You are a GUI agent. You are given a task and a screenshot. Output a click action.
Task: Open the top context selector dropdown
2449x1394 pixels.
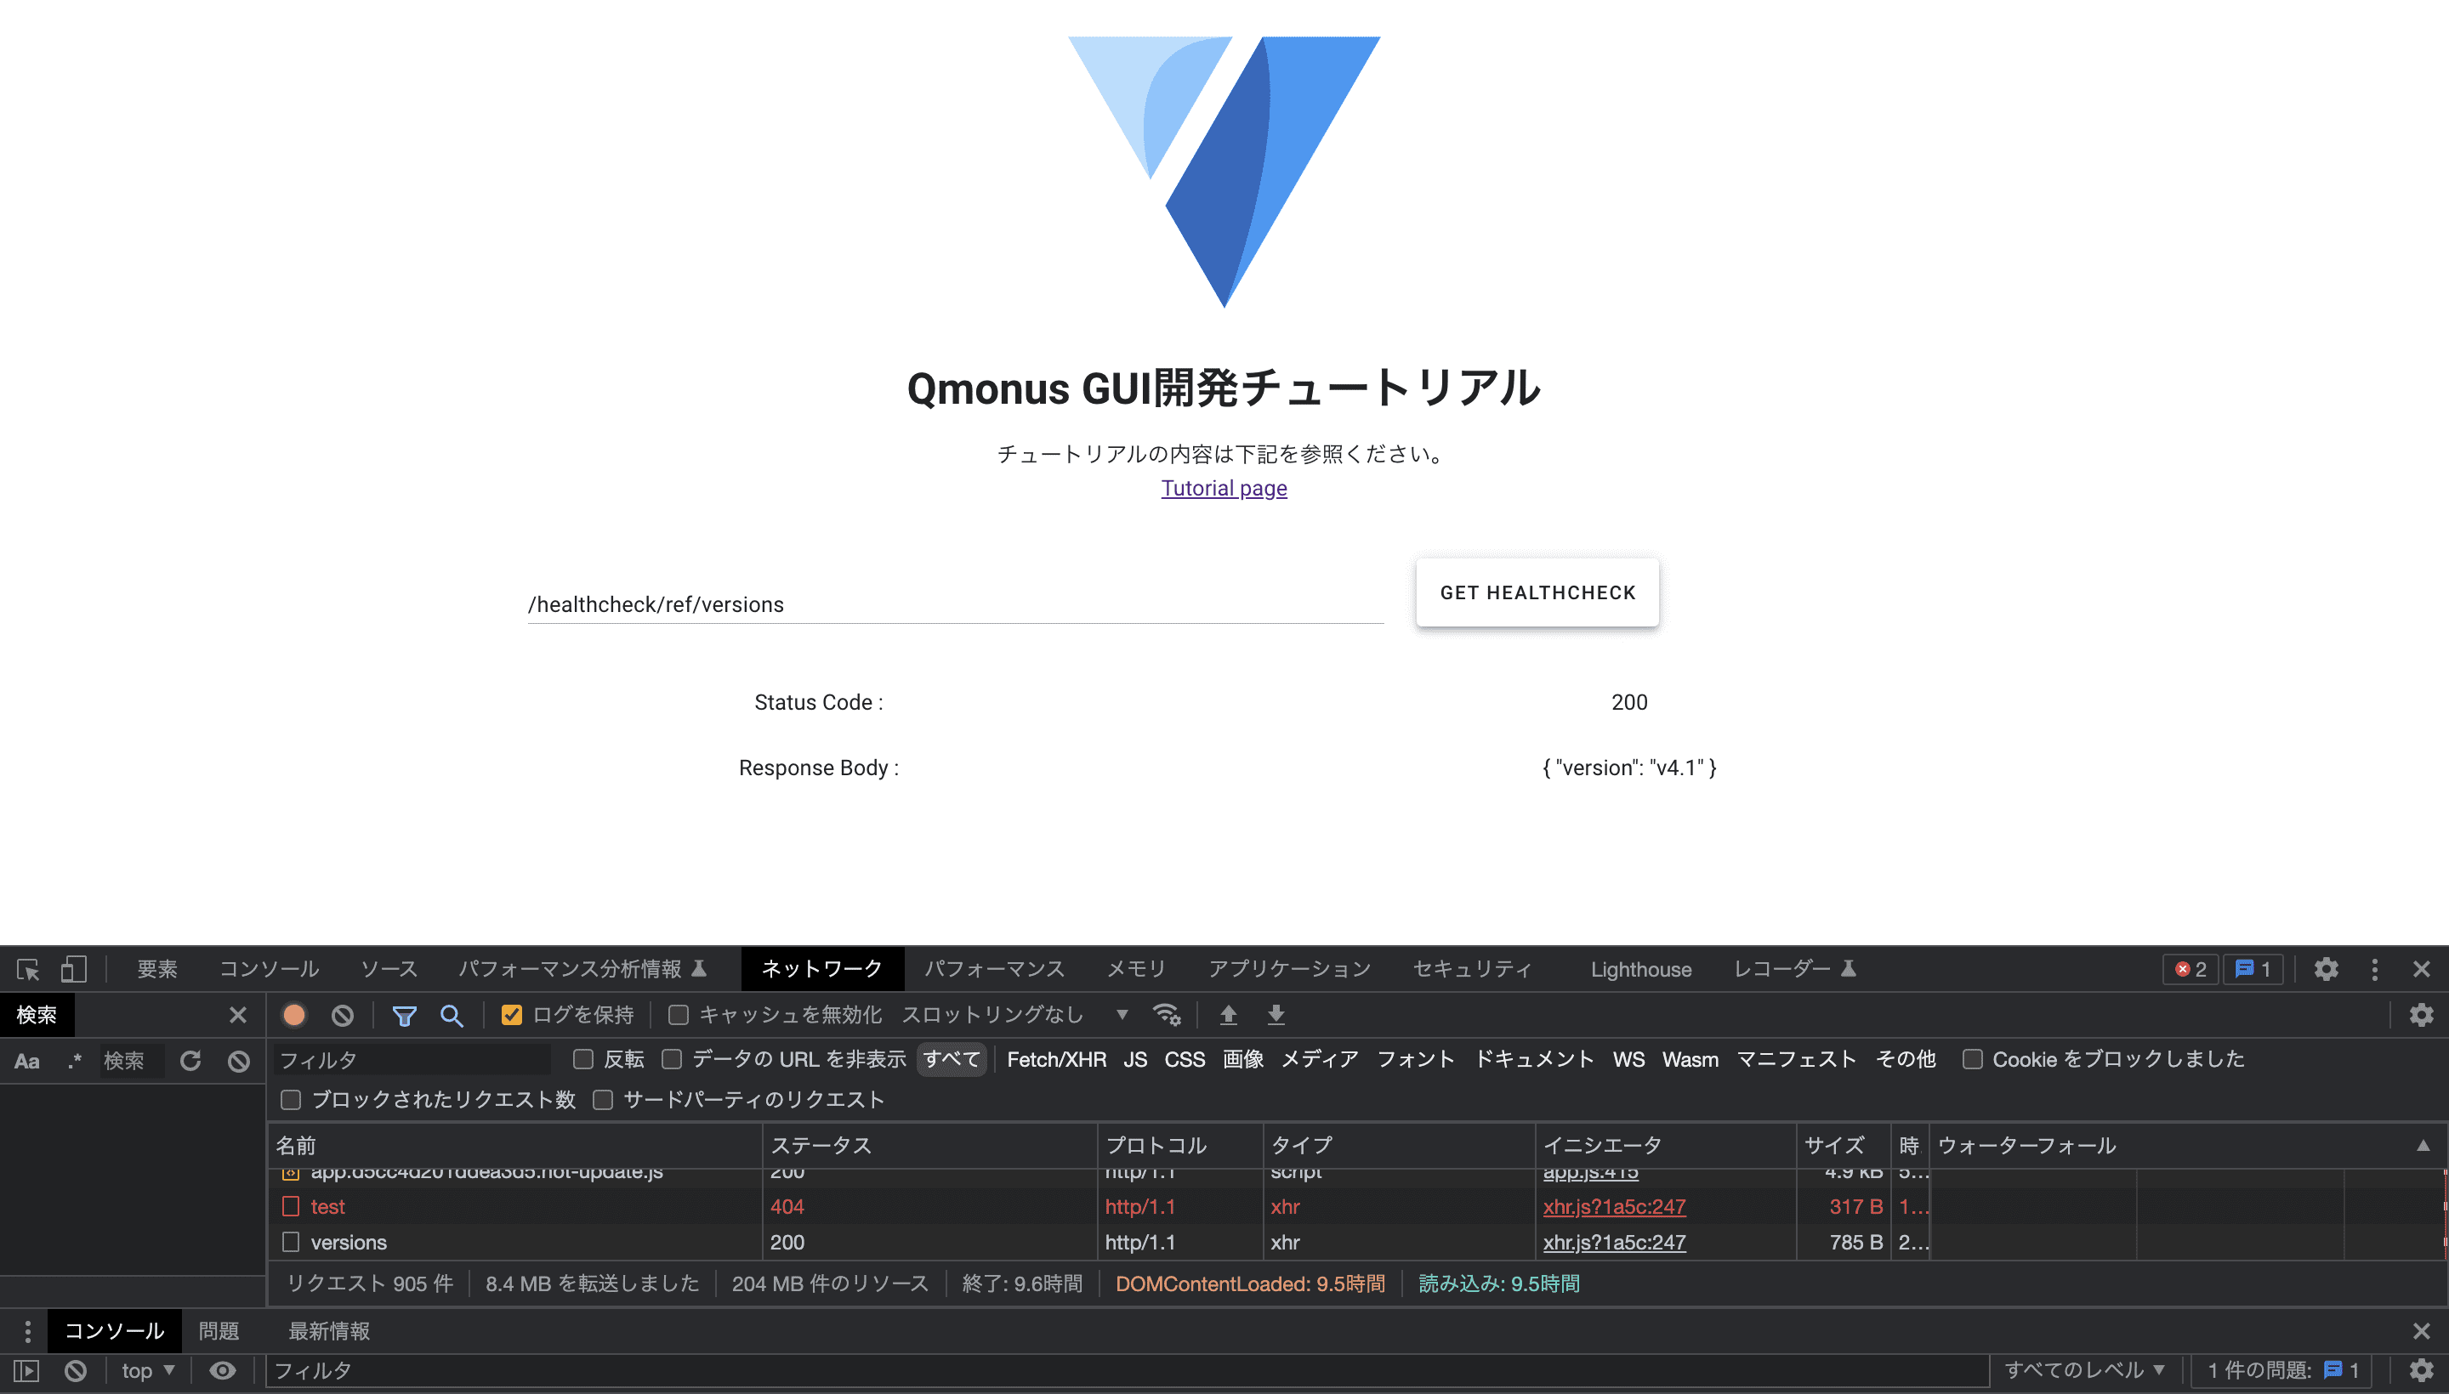pyautogui.click(x=147, y=1370)
